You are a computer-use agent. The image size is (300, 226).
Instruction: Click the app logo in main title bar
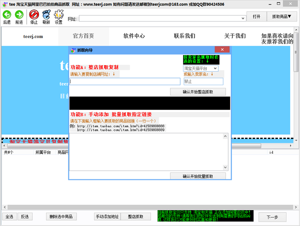pyautogui.click(x=5, y=4)
